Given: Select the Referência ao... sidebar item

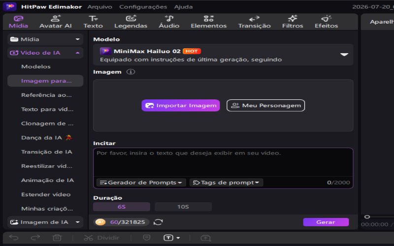Looking at the screenshot, I should 46,95.
